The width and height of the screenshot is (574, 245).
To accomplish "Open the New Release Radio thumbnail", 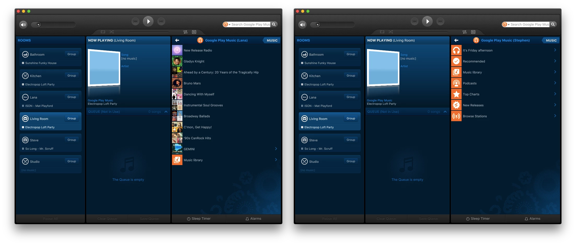I will click(177, 50).
